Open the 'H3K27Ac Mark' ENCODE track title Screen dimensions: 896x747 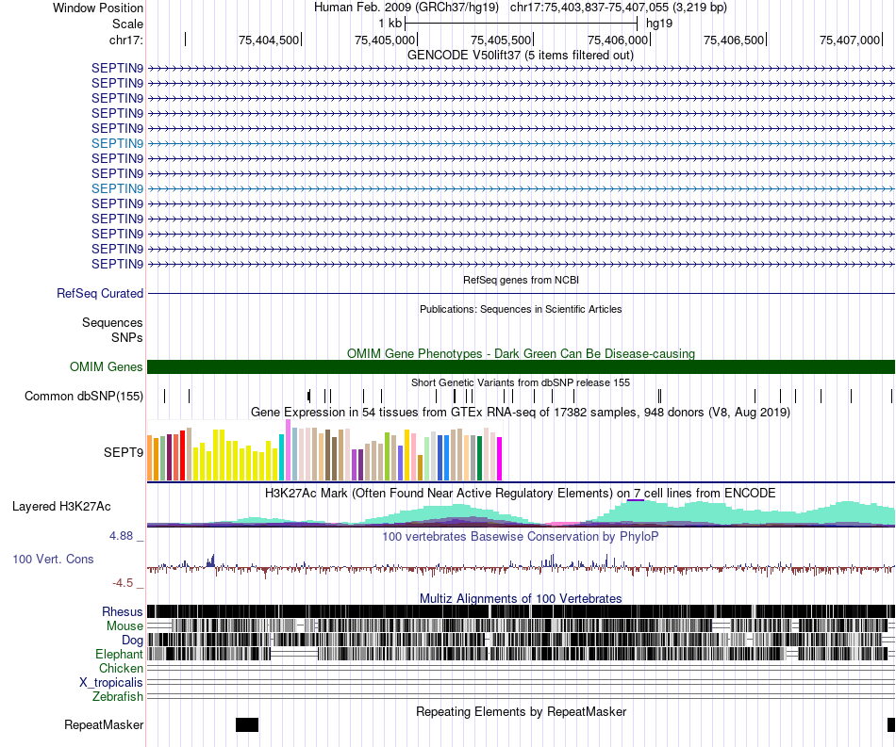point(521,493)
